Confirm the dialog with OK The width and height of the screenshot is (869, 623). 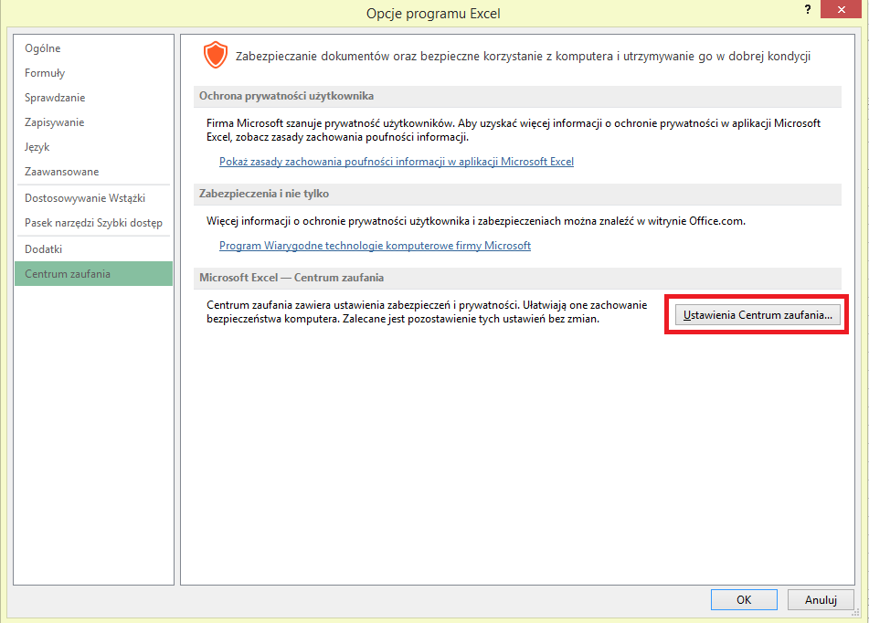point(744,600)
